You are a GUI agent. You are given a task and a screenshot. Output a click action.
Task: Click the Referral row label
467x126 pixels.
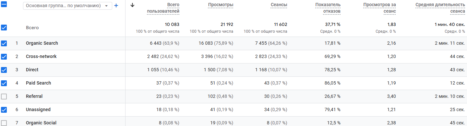click(x=34, y=97)
